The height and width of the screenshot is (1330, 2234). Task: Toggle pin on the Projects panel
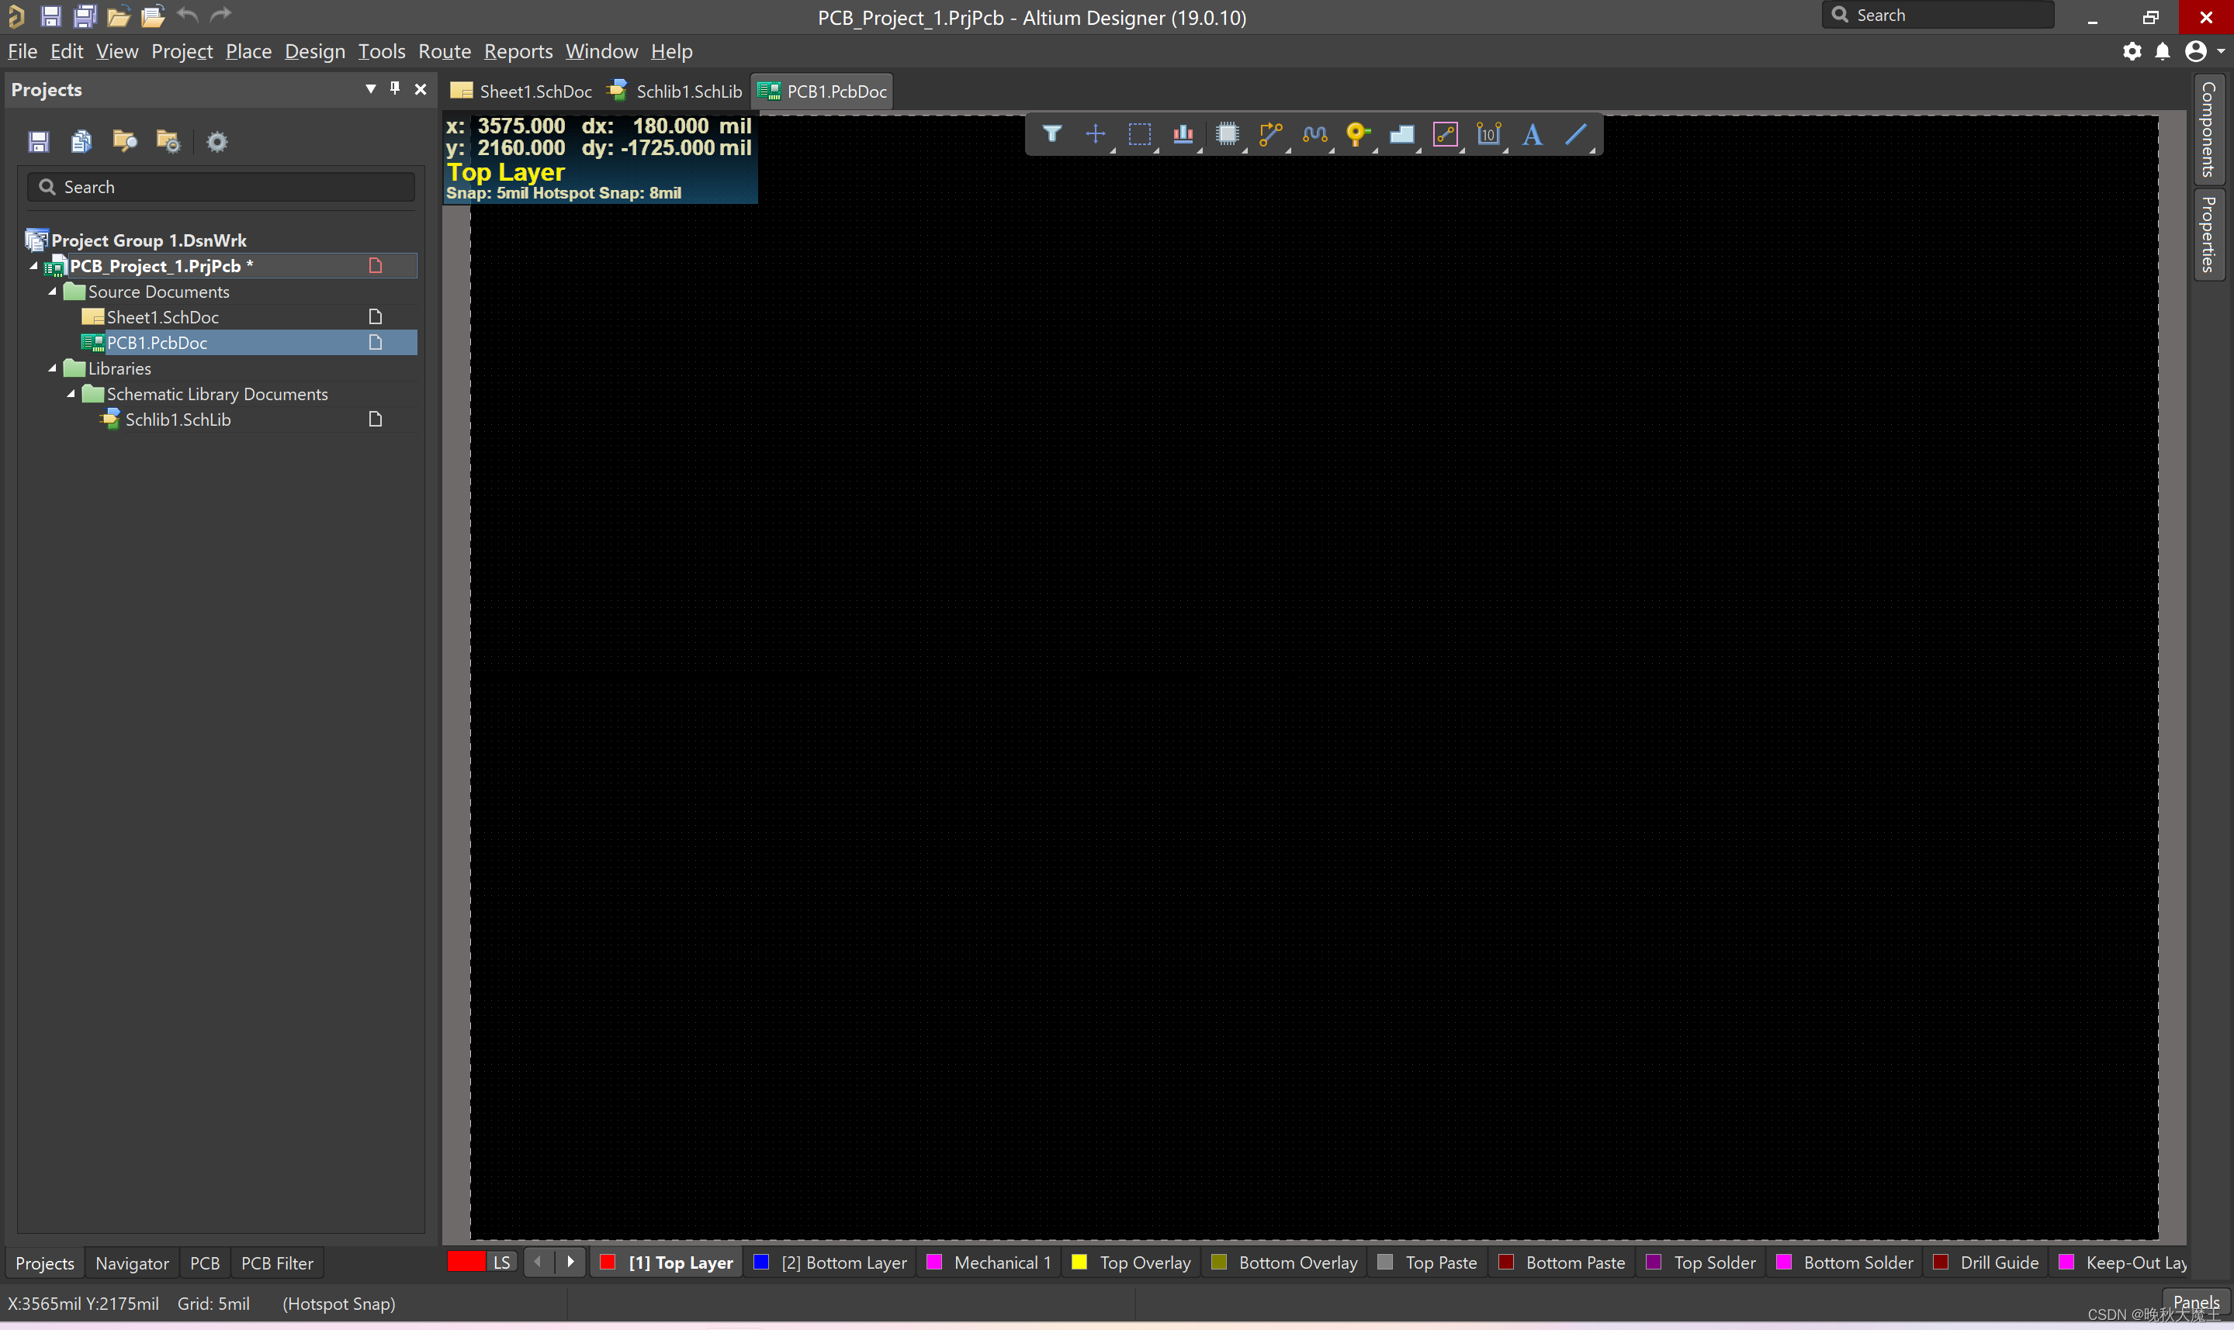coord(394,88)
